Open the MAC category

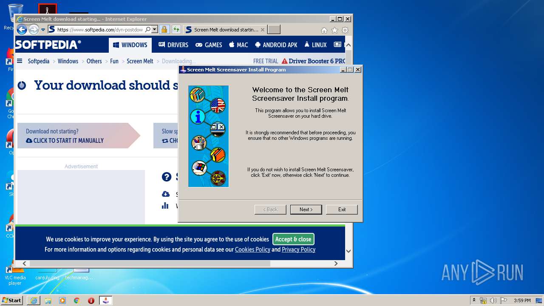(238, 45)
